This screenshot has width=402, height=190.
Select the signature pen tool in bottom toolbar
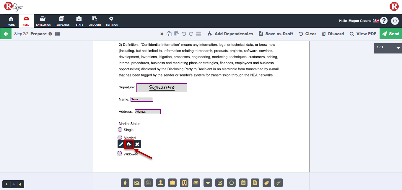[125, 183]
